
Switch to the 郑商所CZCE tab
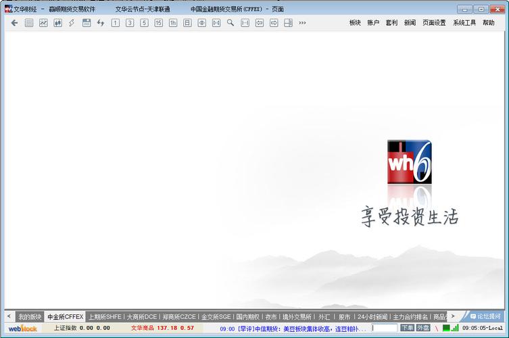click(x=179, y=316)
